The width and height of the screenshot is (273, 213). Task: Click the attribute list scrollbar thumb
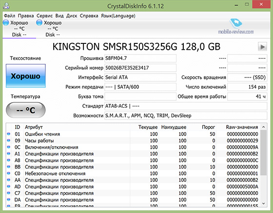[x=263, y=153]
